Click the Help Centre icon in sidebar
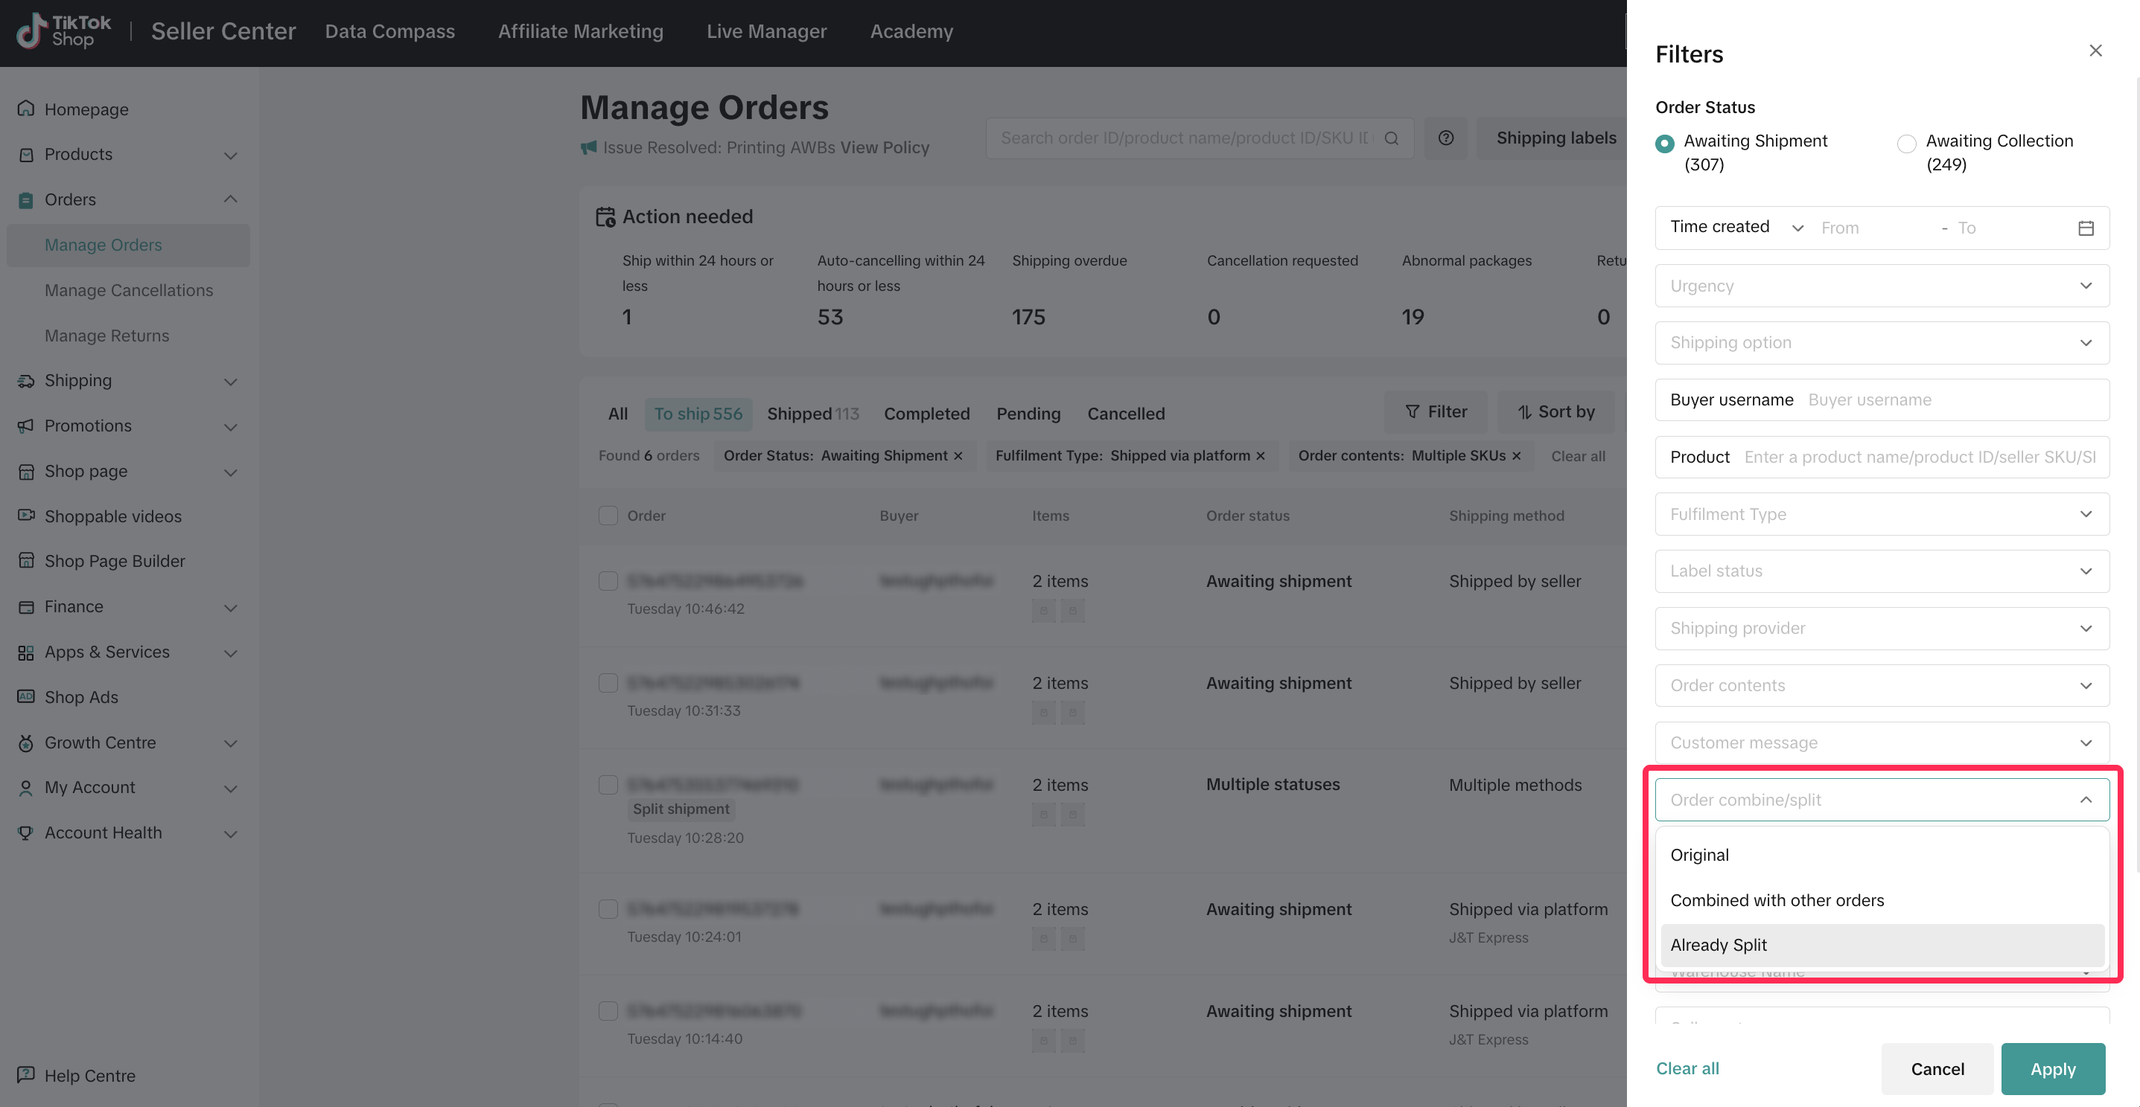The height and width of the screenshot is (1107, 2140). 26,1074
